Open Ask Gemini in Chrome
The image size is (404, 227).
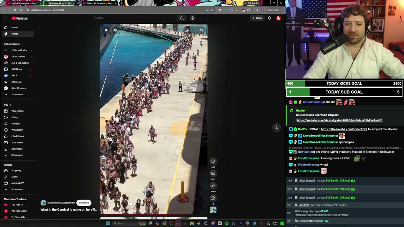(252, 3)
